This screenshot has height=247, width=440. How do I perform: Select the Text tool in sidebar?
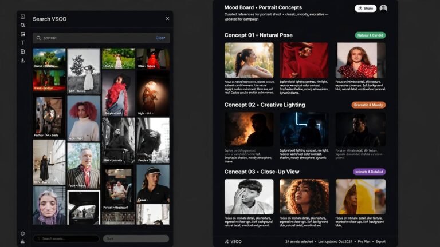(x=23, y=42)
